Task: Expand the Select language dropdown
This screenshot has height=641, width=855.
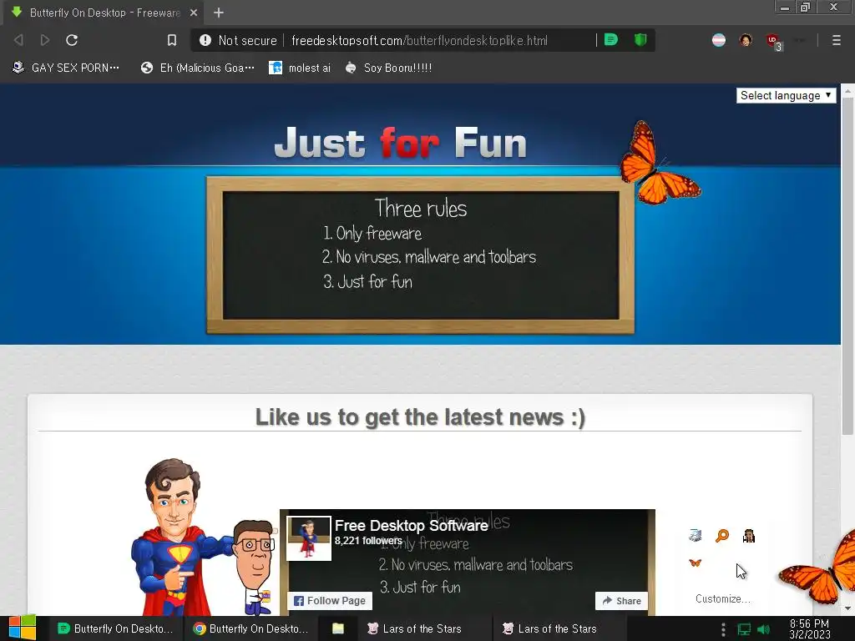Action: pyautogui.click(x=786, y=95)
